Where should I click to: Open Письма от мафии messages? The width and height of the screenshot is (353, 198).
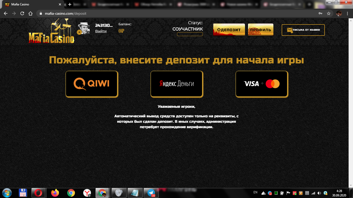(303, 30)
